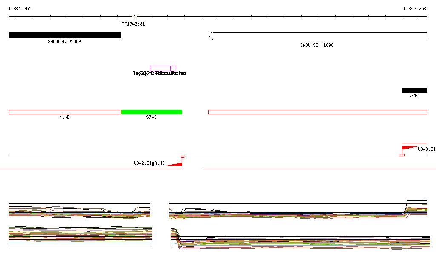This screenshot has height=260, width=436.
Task: Select the SAOUHSC_01890 gene arrow
Action: pyautogui.click(x=318, y=35)
